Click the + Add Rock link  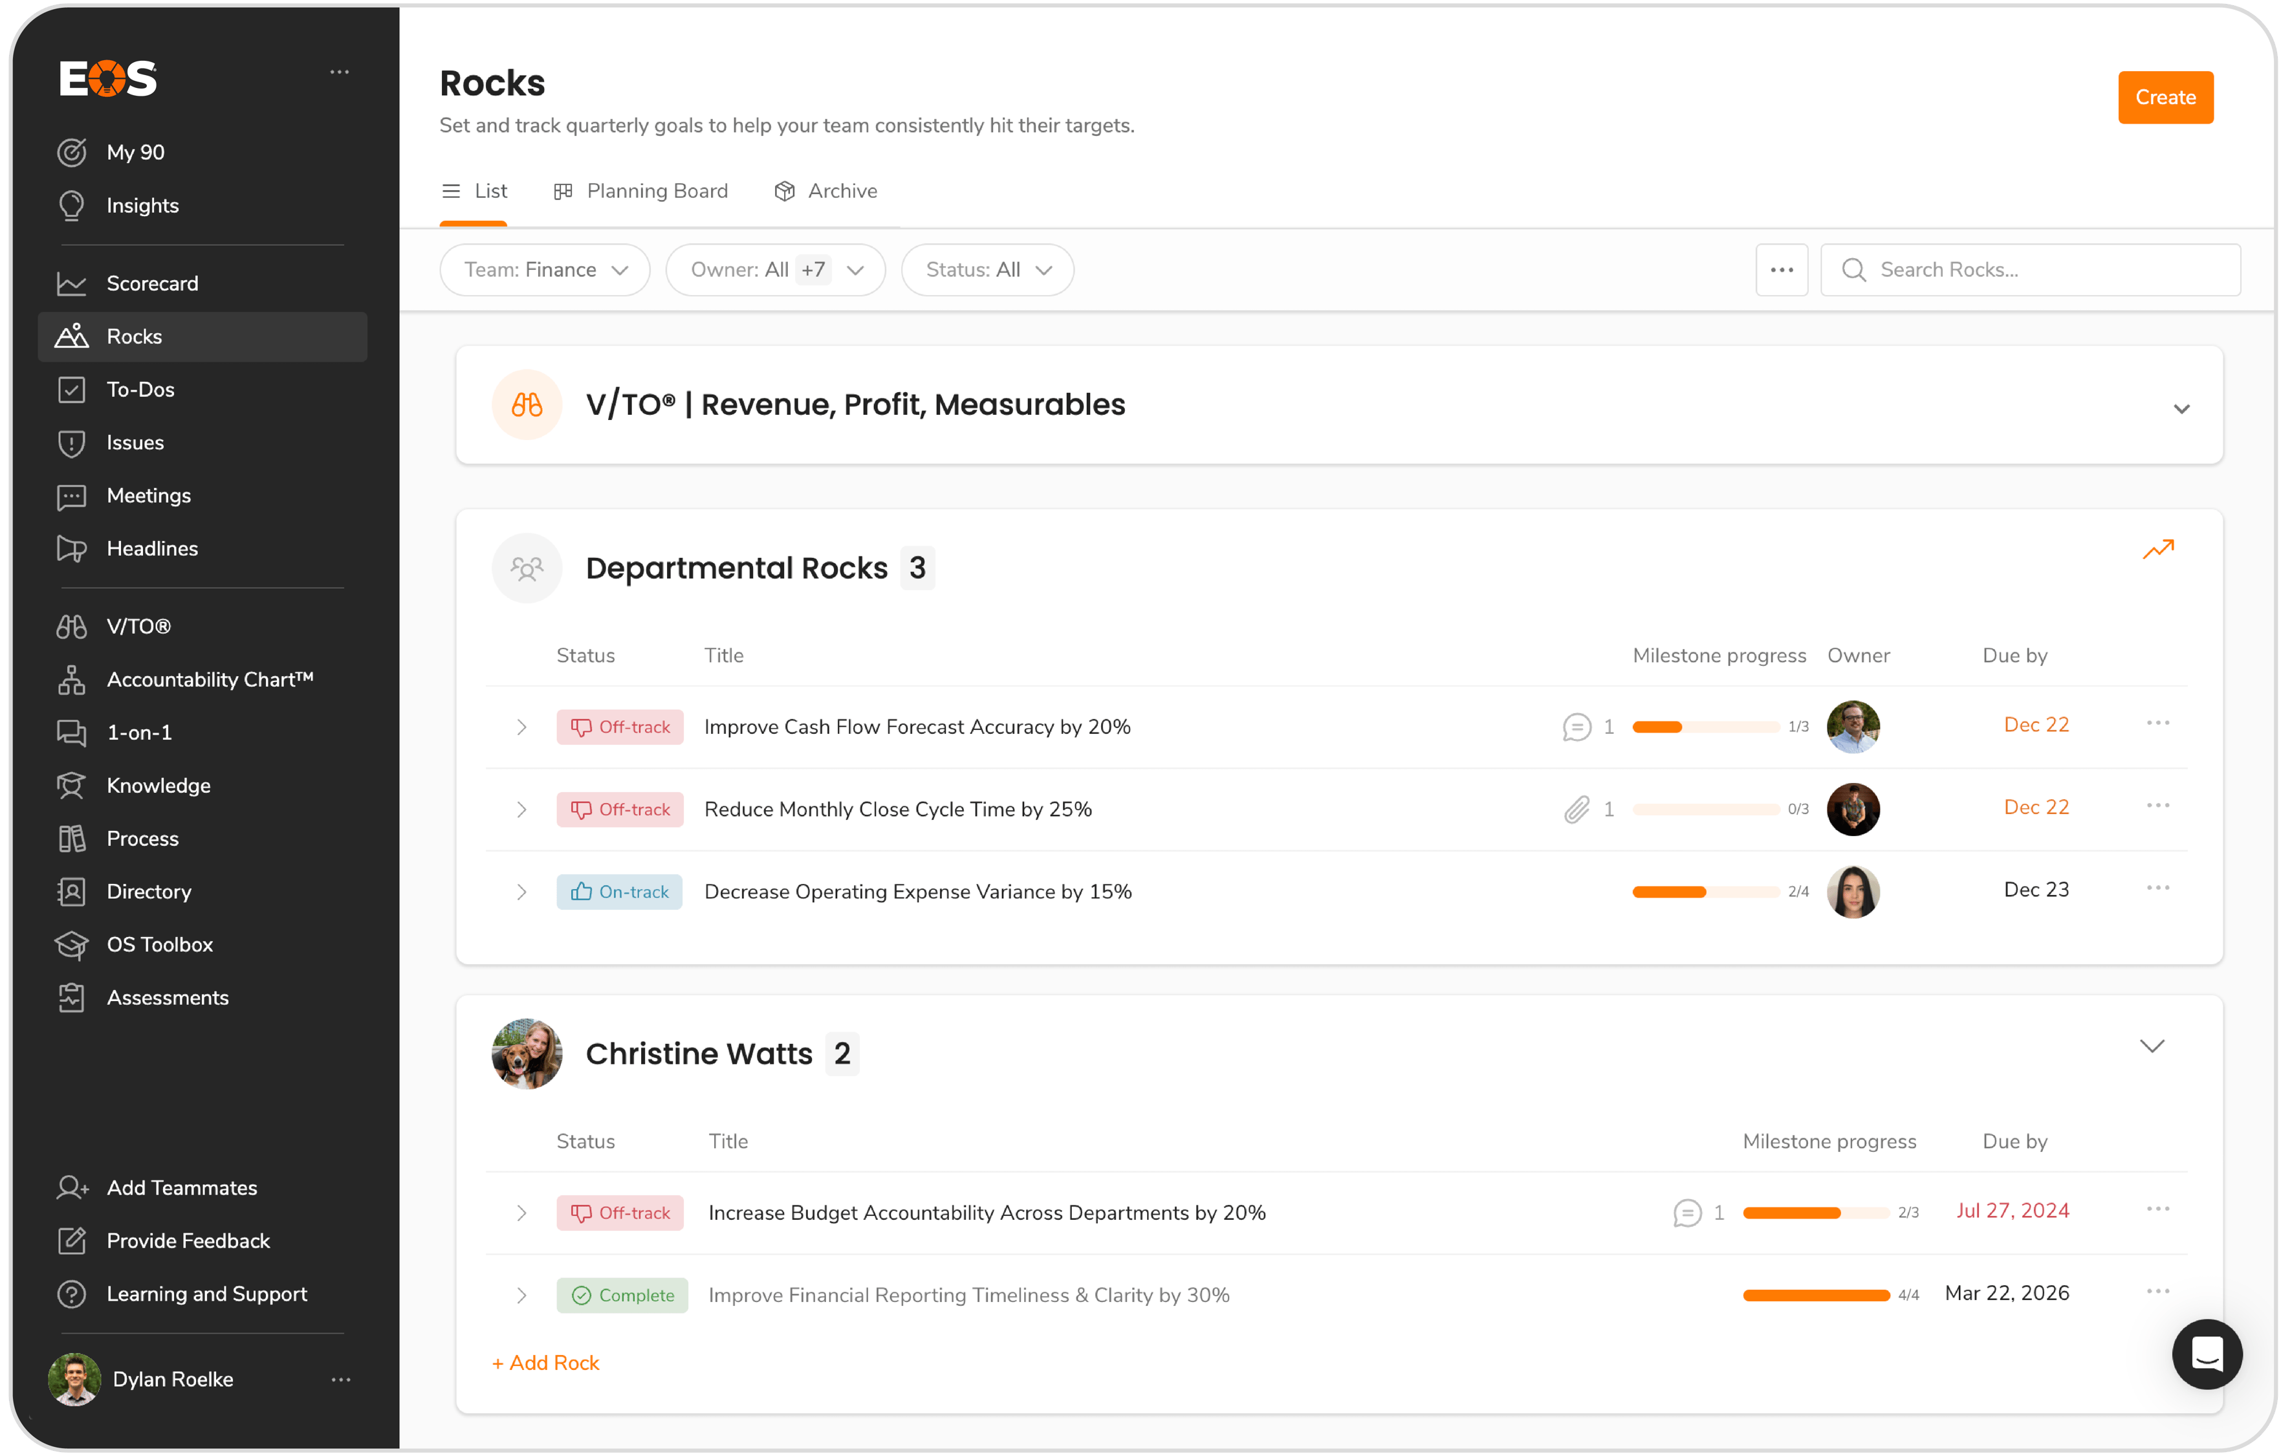[545, 1363]
